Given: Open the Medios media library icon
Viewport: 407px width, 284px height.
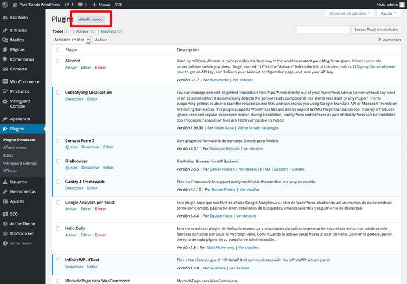Looking at the screenshot, I should tap(5, 40).
